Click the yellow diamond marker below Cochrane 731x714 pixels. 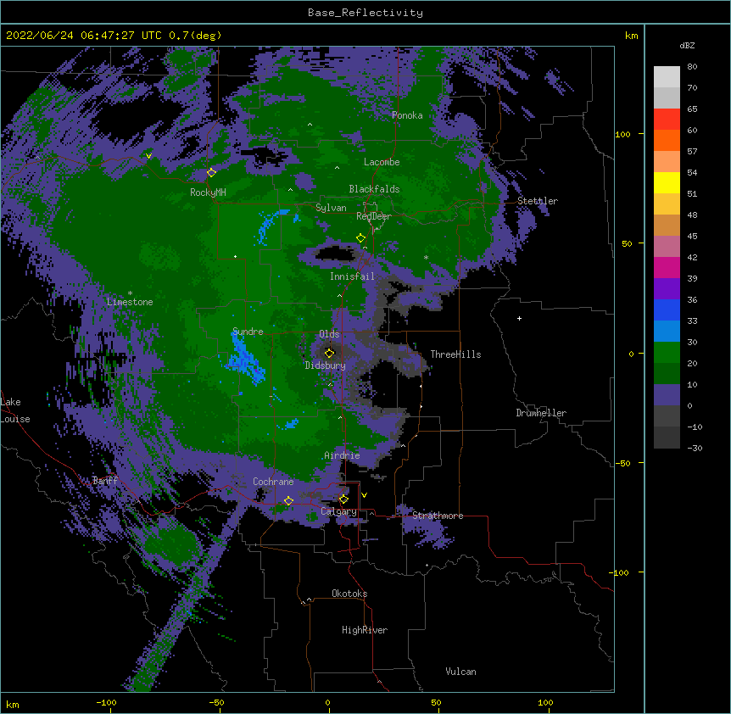pyautogui.click(x=288, y=501)
